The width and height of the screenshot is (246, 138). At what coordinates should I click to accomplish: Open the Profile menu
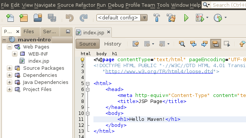point(133,5)
